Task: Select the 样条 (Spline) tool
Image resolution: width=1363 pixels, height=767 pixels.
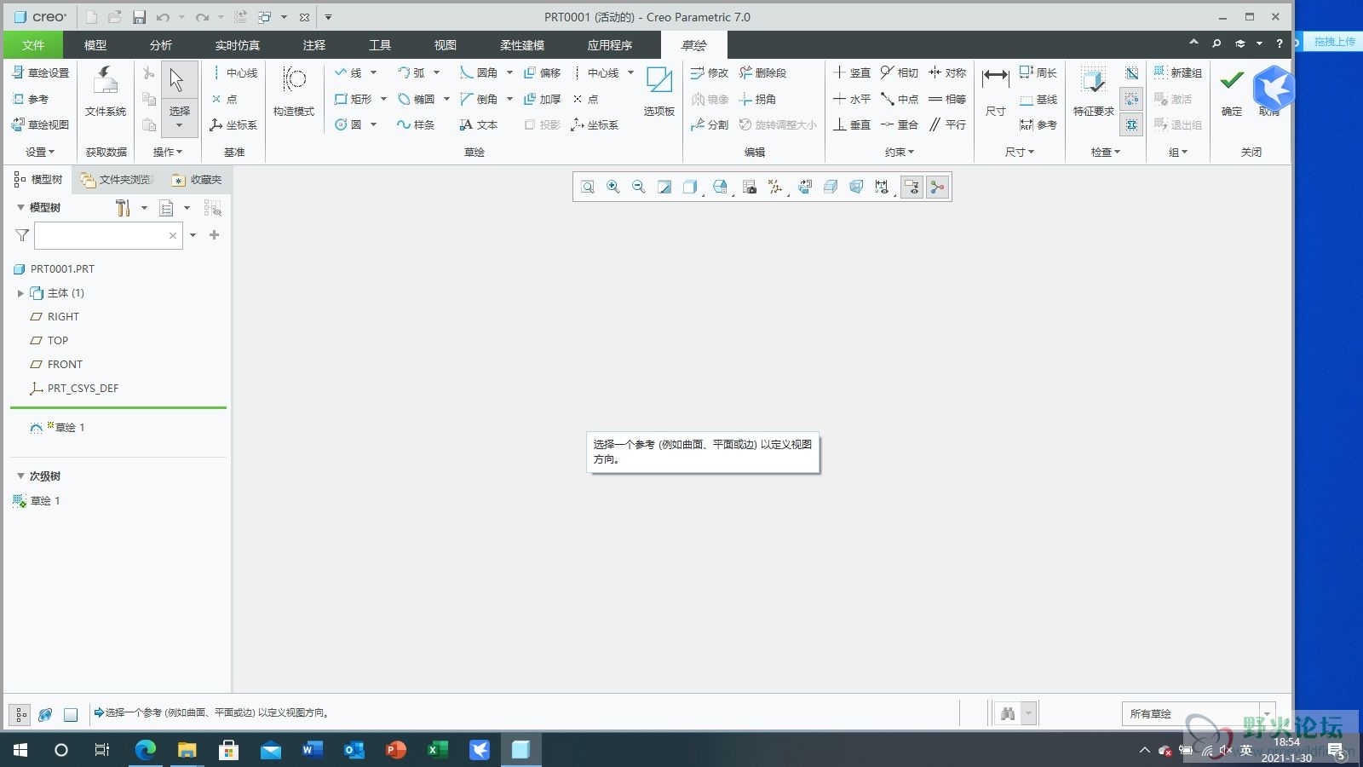Action: [x=416, y=124]
